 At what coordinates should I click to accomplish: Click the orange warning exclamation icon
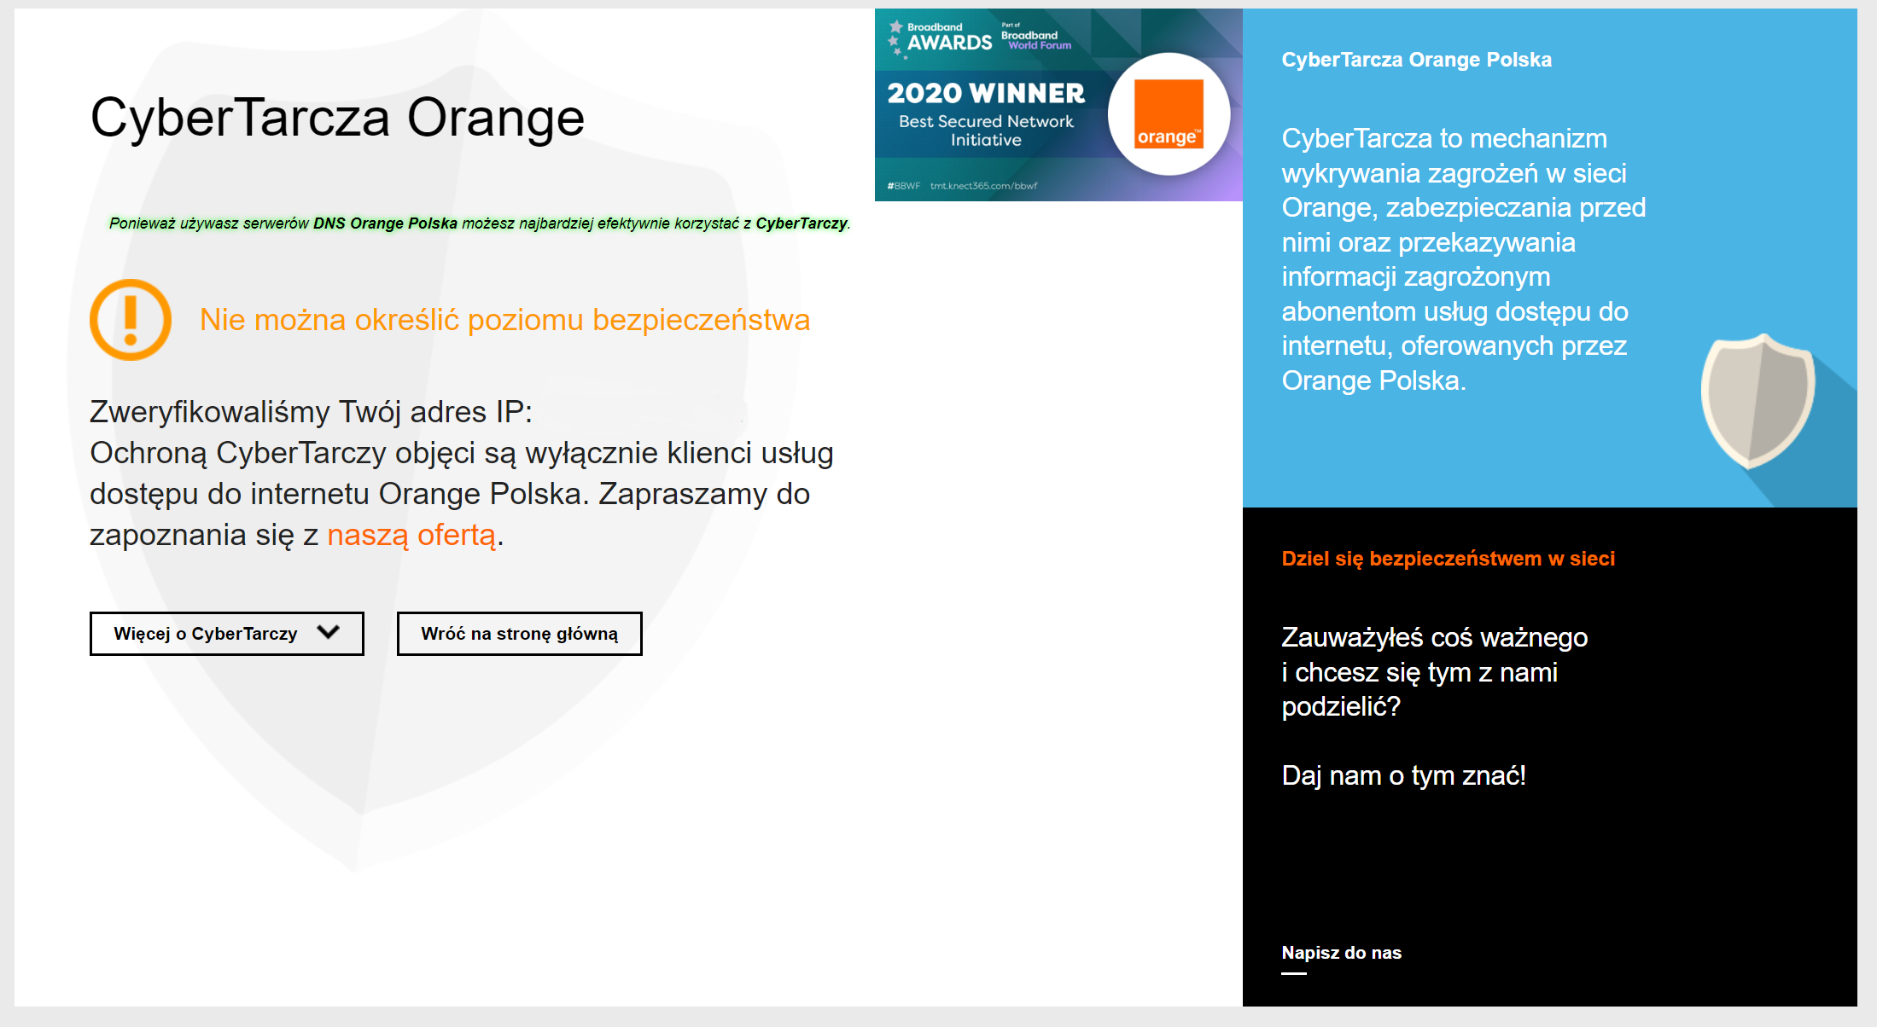click(131, 320)
